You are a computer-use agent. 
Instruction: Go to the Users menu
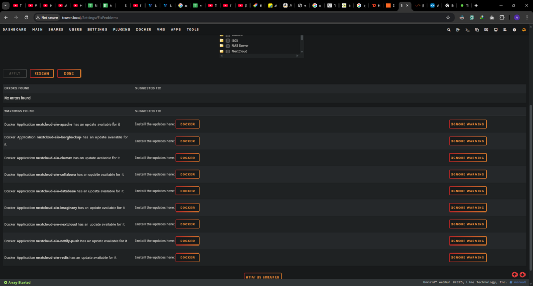76,29
